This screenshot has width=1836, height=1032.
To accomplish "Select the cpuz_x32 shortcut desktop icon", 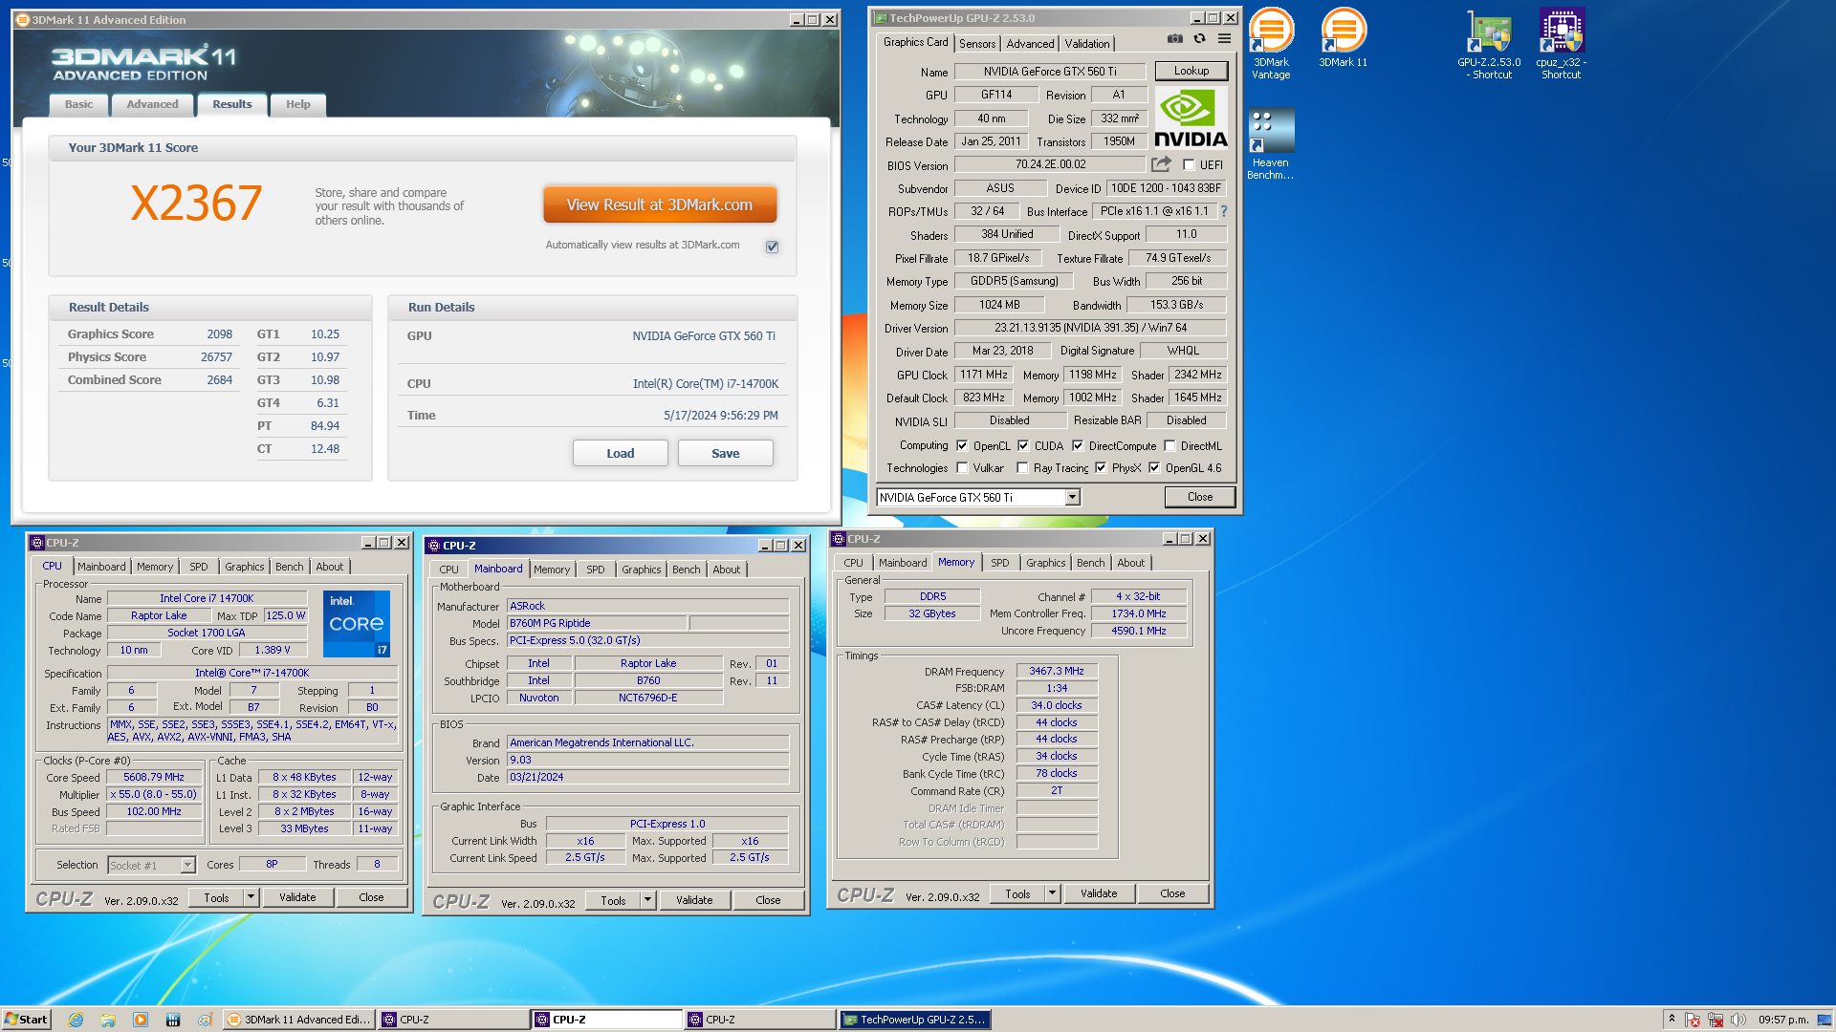I will (1561, 44).
